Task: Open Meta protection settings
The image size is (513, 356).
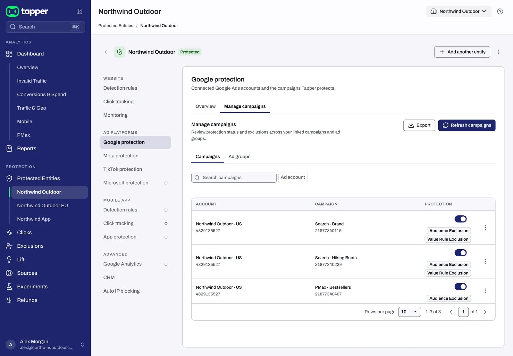Action: (135, 156)
